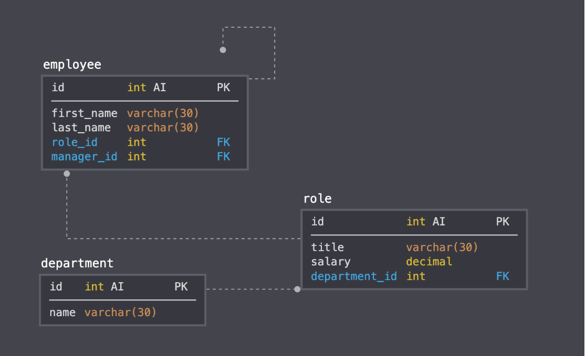Image resolution: width=586 pixels, height=356 pixels.
Task: Click the FK indicator on manager_id
Action: (224, 156)
